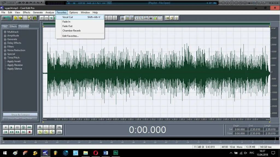Choose Fade In favorite
The width and height of the screenshot is (280, 157).
click(x=80, y=22)
